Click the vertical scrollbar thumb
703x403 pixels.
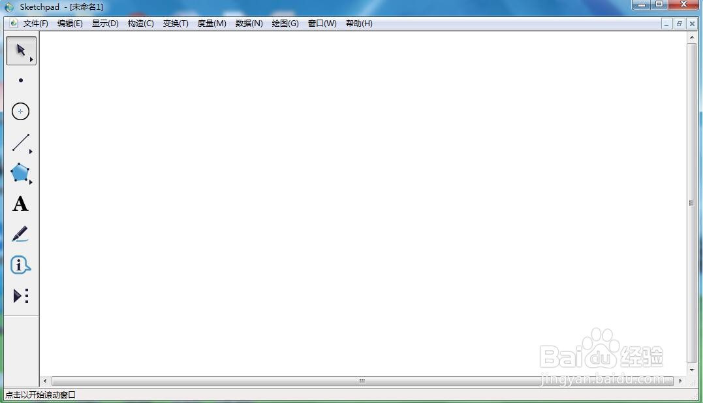692,203
